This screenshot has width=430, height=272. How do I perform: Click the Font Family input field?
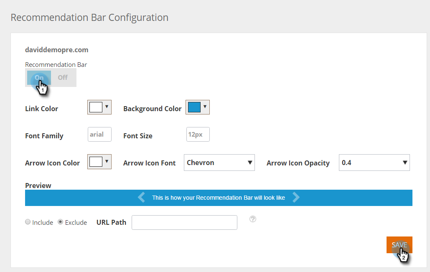[99, 135]
